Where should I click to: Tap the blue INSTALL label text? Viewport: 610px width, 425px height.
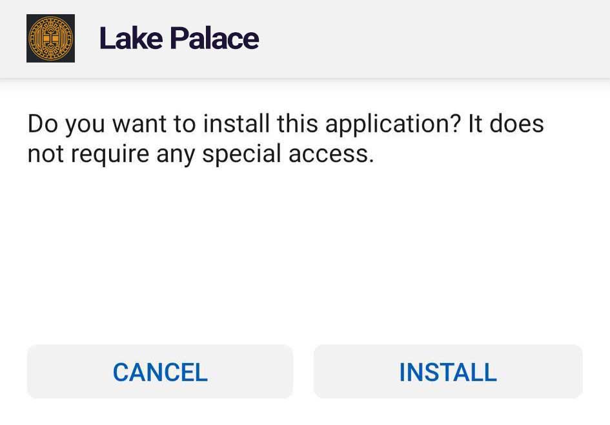pyautogui.click(x=448, y=372)
